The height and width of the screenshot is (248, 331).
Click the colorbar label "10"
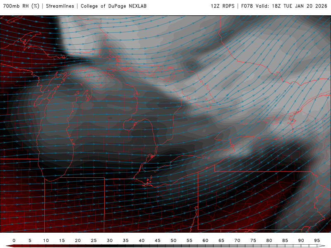[46, 241]
